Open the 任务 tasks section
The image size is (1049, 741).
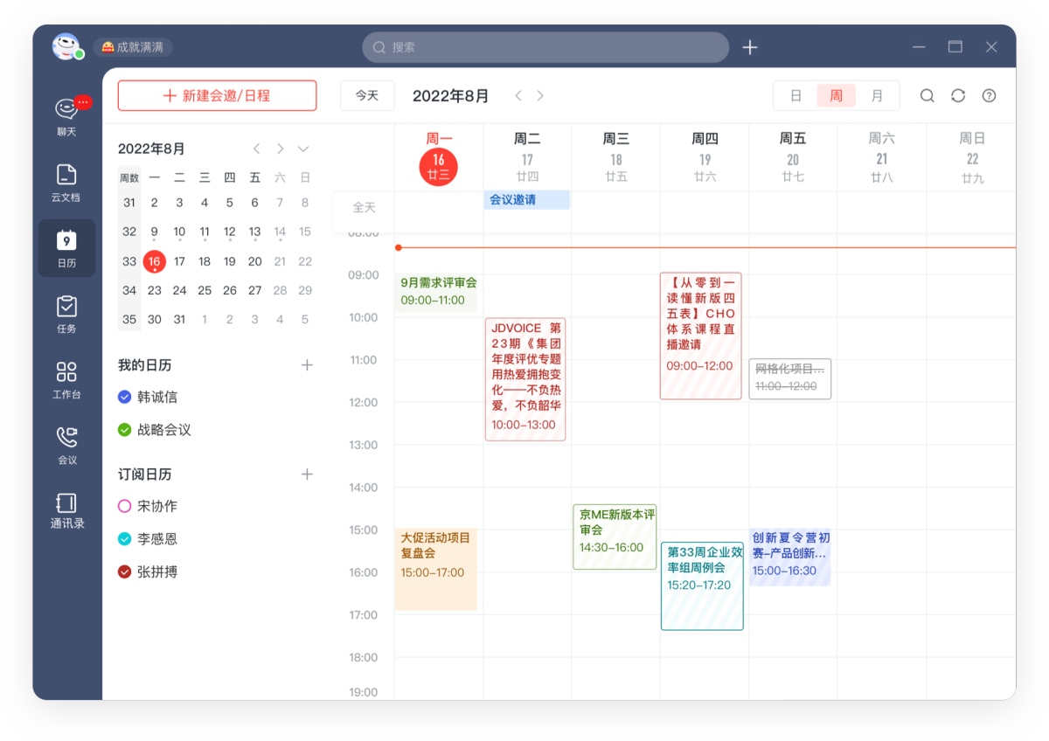(x=66, y=314)
